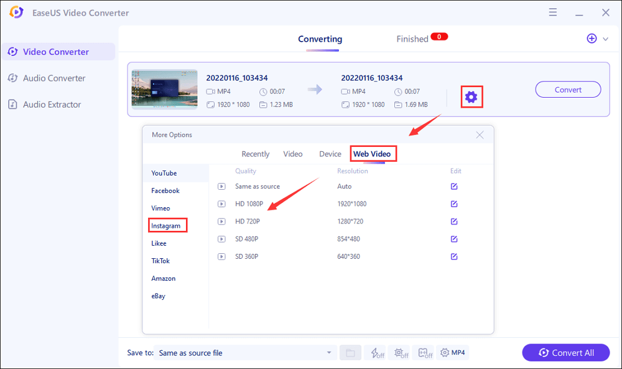
Task: Toggle GPU acceleration off icon
Action: 401,353
